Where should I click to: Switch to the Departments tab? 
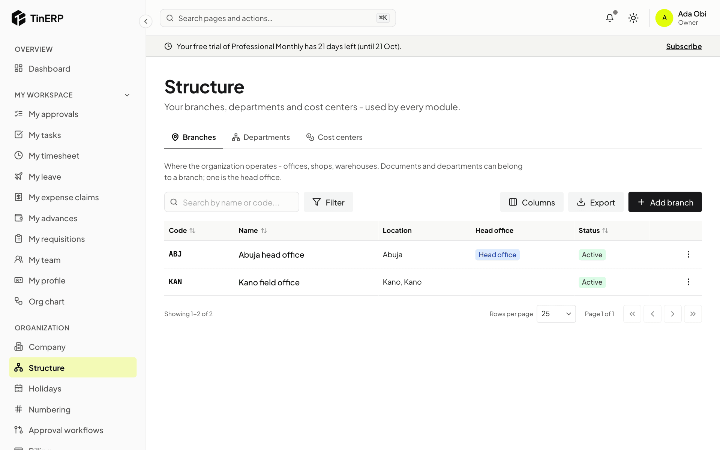coord(261,137)
